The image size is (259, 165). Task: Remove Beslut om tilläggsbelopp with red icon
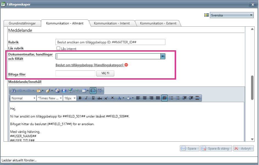126,65
